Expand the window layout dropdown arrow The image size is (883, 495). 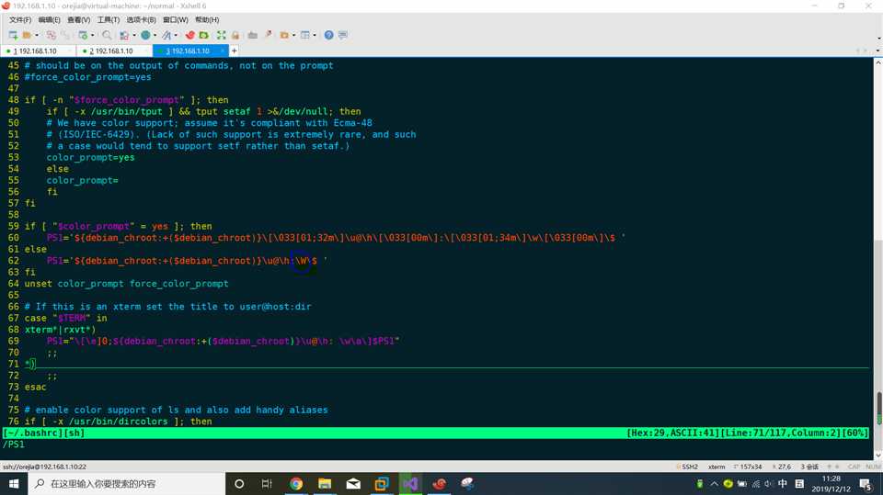[x=315, y=35]
